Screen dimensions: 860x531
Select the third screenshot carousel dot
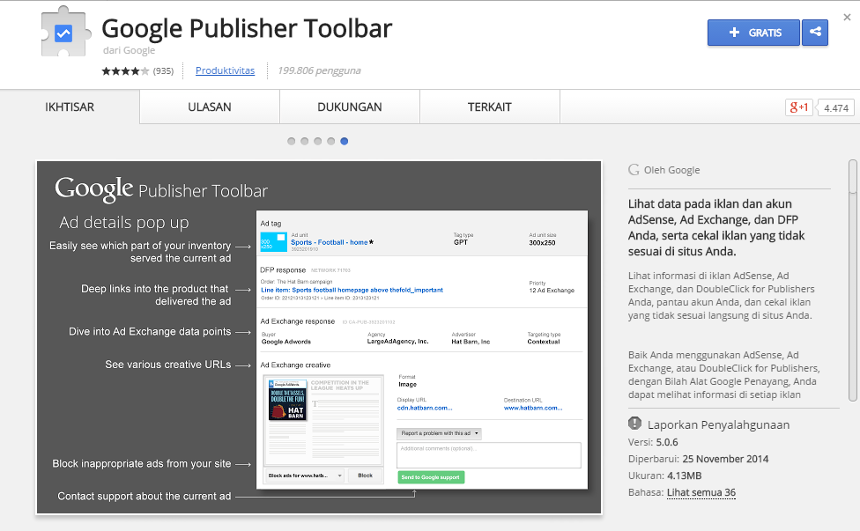317,142
